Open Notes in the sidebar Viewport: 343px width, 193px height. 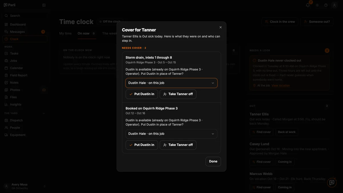(25, 83)
